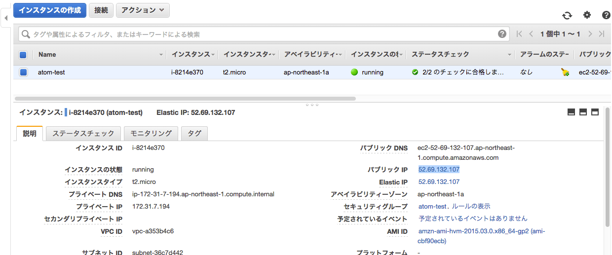Viewport: 612px width, 255px height.
Task: Click the atom-test name cell
Action: tap(51, 72)
